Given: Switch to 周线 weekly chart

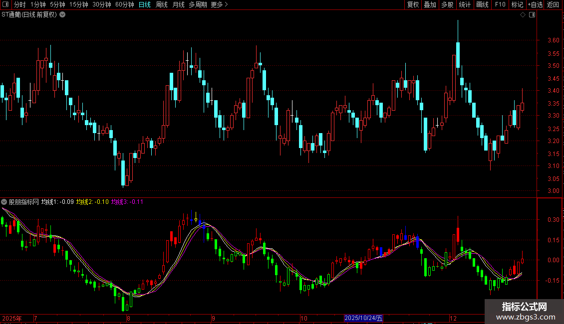Looking at the screenshot, I should (162, 4).
